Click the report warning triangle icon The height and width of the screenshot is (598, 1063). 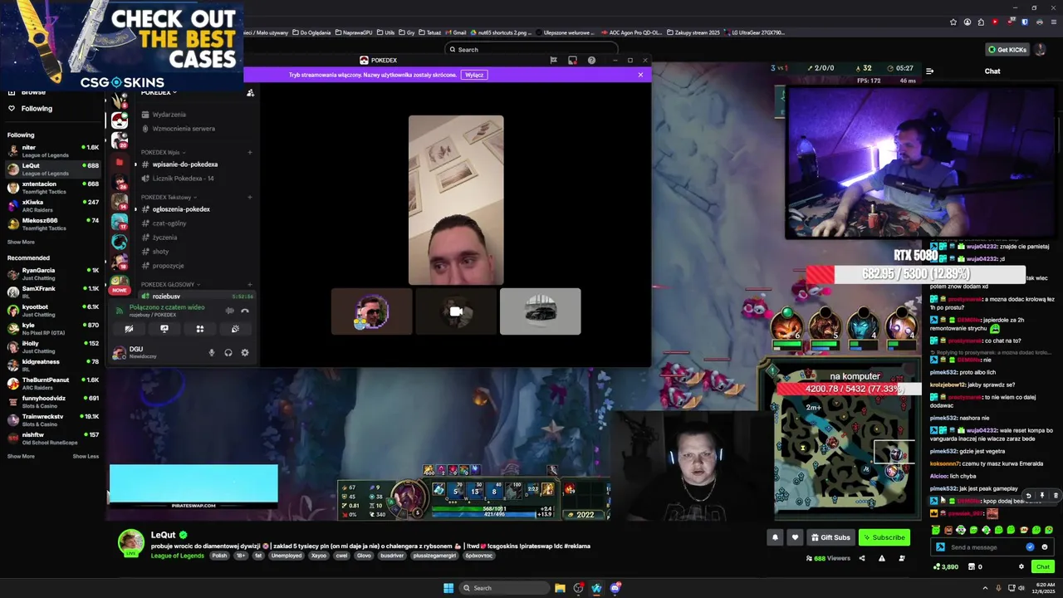881,558
